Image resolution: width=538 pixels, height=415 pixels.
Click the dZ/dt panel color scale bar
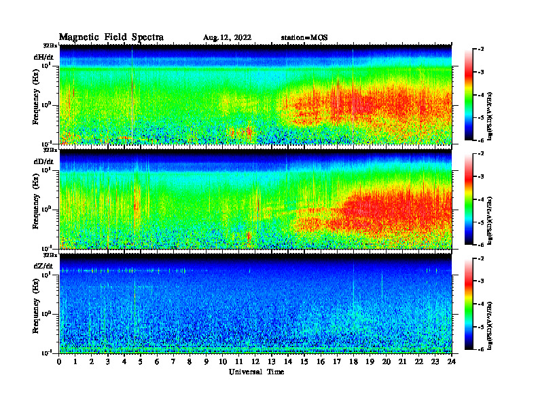469,304
